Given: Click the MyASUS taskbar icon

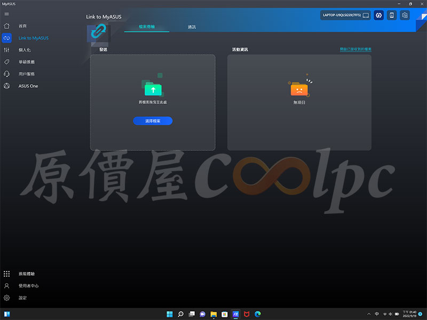Looking at the screenshot, I should (235, 314).
